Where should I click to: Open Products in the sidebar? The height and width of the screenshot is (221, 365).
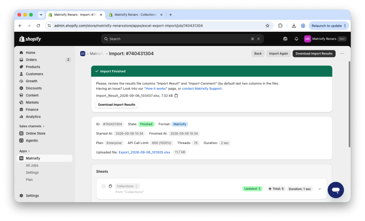[33, 67]
